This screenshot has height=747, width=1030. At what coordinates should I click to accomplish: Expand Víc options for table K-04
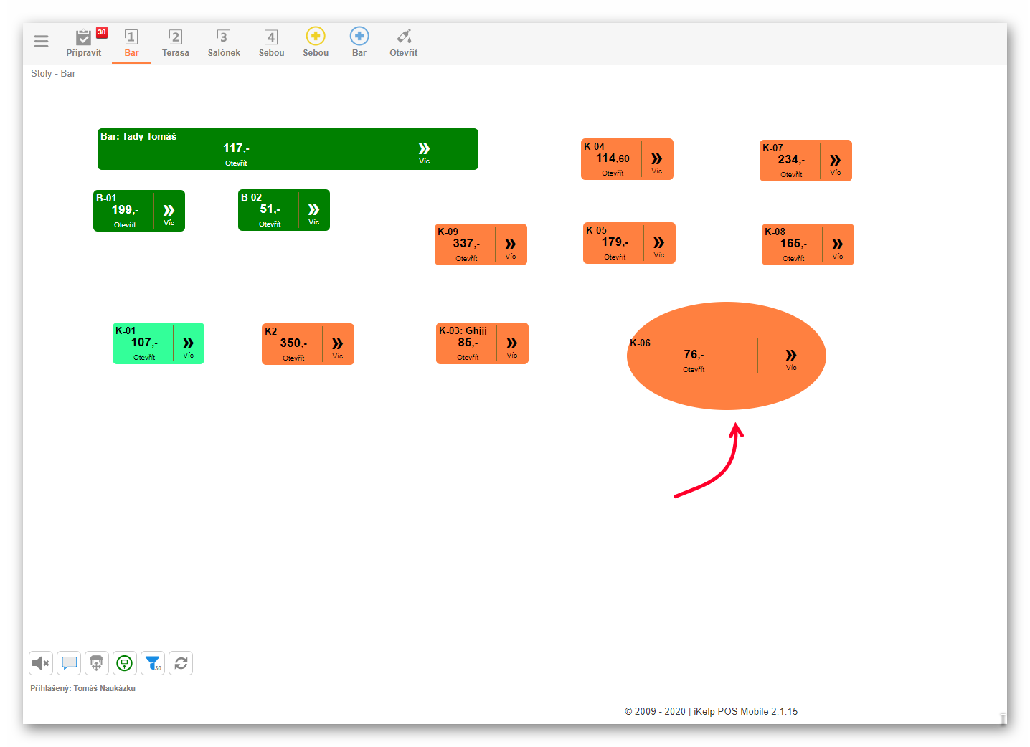pos(657,162)
